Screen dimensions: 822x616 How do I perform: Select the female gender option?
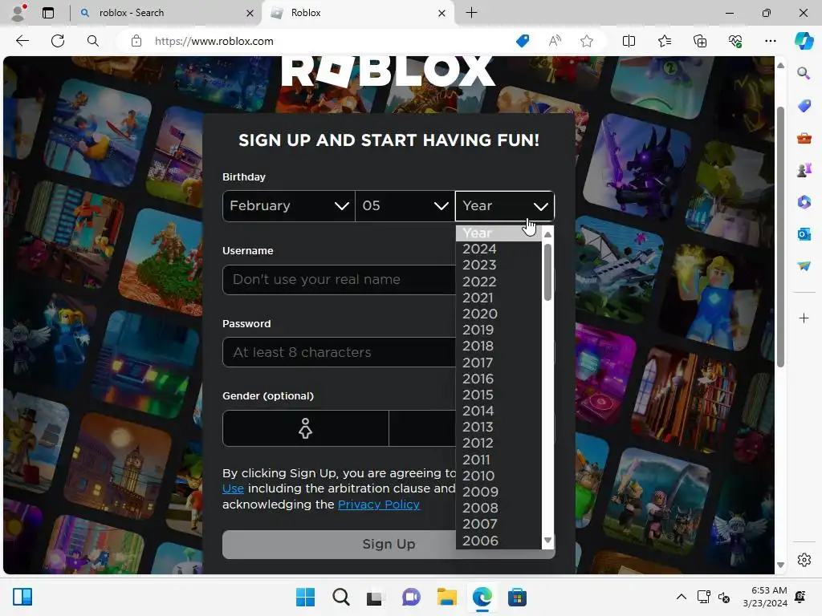point(306,428)
